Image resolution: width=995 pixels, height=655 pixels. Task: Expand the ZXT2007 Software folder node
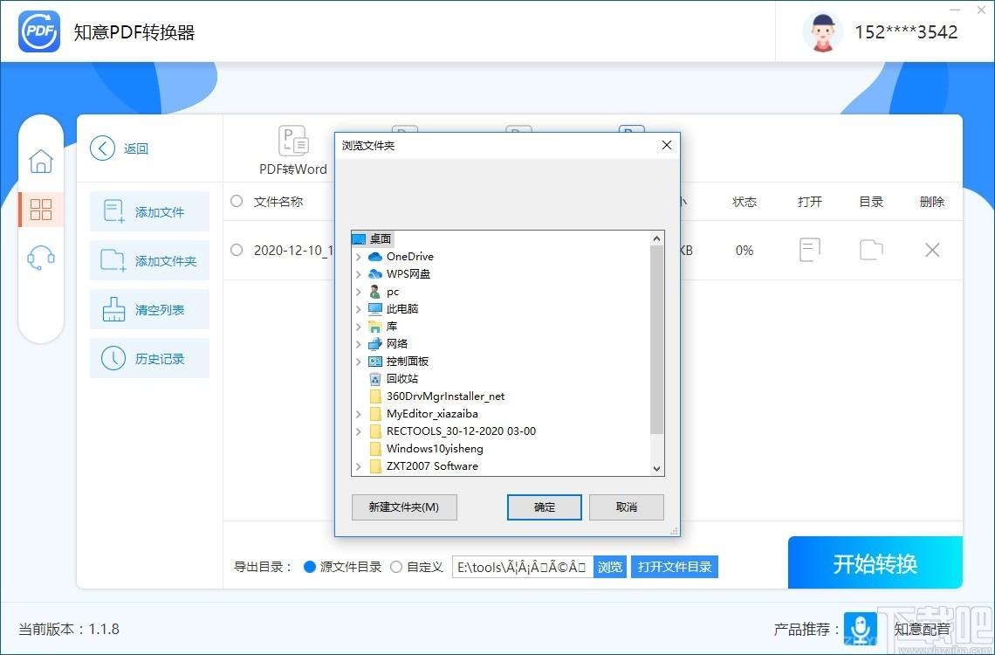pos(359,465)
